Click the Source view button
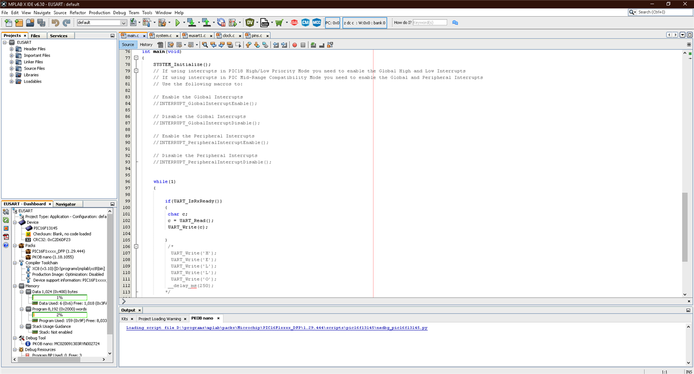 [x=128, y=45]
